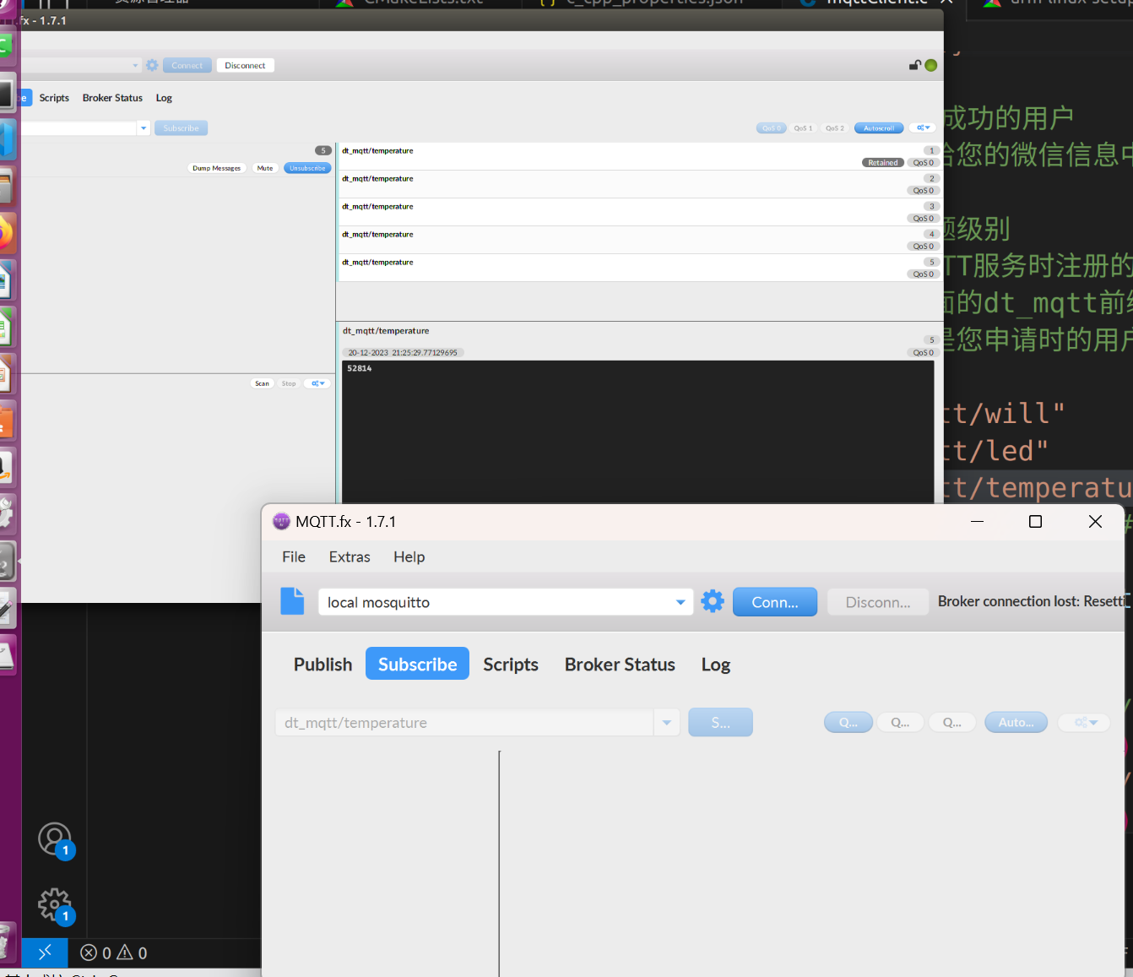Click the blue new-profile page icon in MQTT.fx
This screenshot has width=1133, height=977.
point(292,601)
